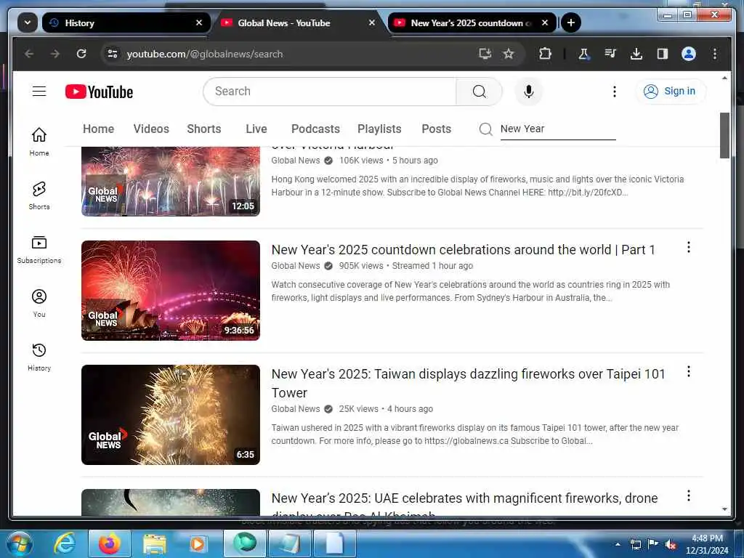The height and width of the screenshot is (558, 744).
Task: View site information icon in address bar
Action: pos(113,54)
